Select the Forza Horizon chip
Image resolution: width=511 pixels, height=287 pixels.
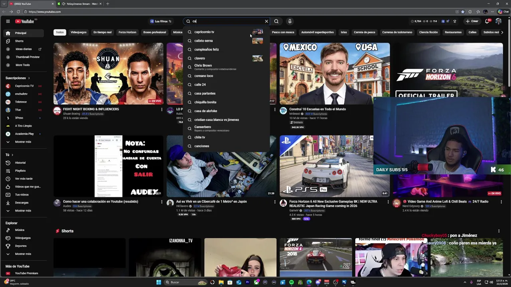127,32
